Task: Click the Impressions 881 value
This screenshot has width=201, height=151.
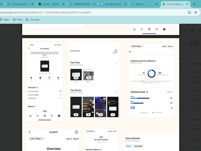Action: [116, 51]
